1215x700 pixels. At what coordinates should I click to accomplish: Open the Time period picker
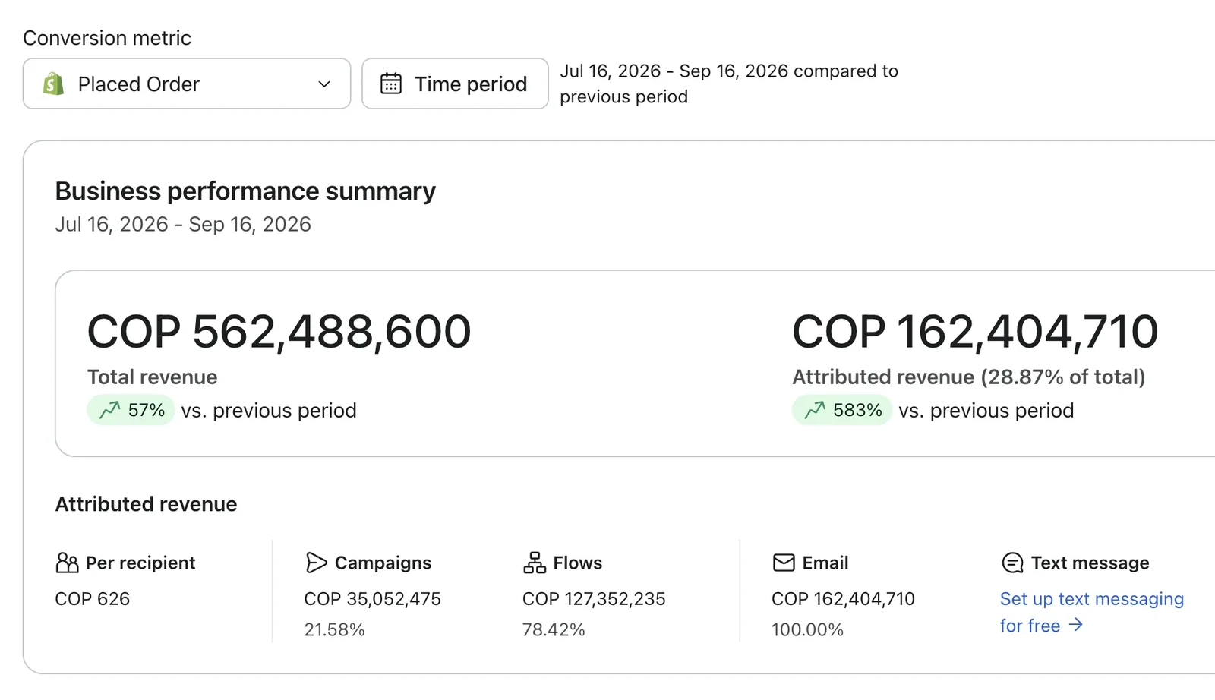tap(455, 84)
